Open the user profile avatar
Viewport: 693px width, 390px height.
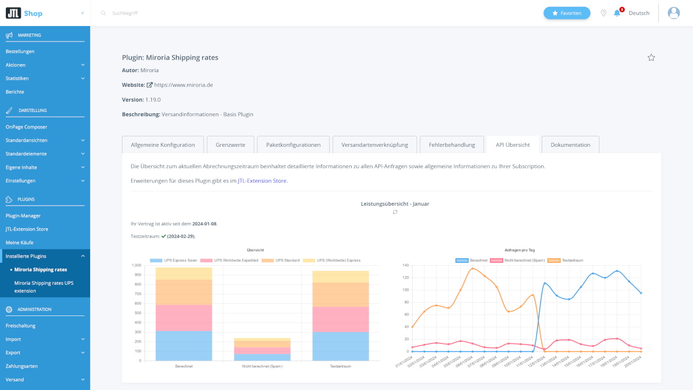coord(673,13)
